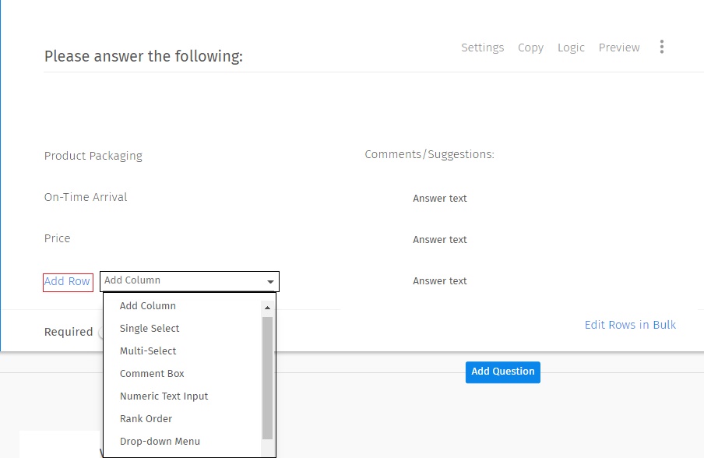Click the dropdown list scrollbar thumb

pyautogui.click(x=268, y=378)
